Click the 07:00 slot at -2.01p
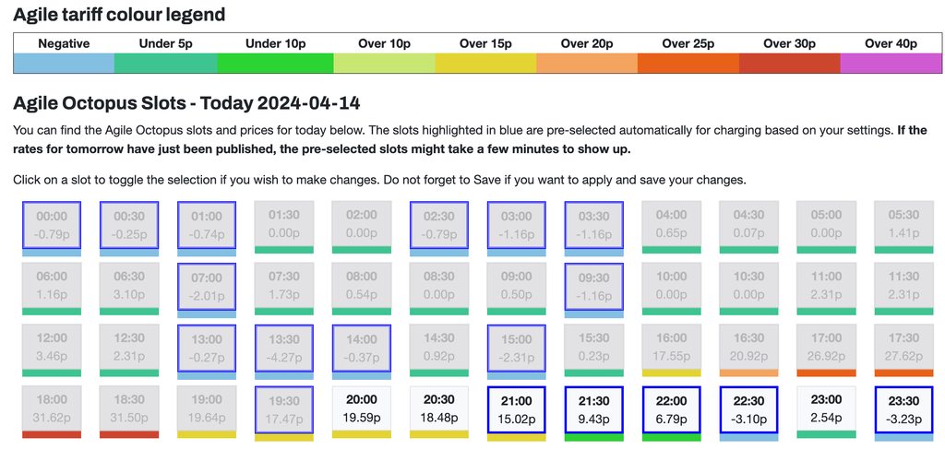Viewport: 945px width, 461px height. tap(206, 286)
